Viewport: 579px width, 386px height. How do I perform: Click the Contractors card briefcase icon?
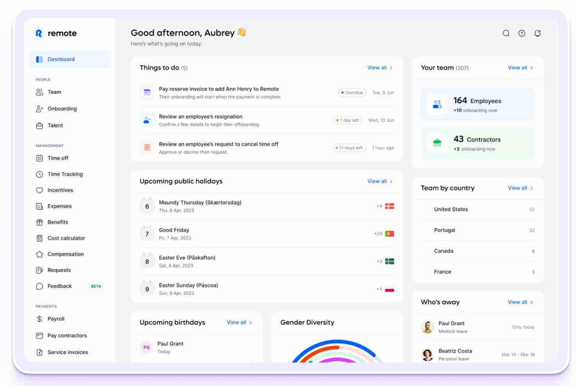[437, 143]
